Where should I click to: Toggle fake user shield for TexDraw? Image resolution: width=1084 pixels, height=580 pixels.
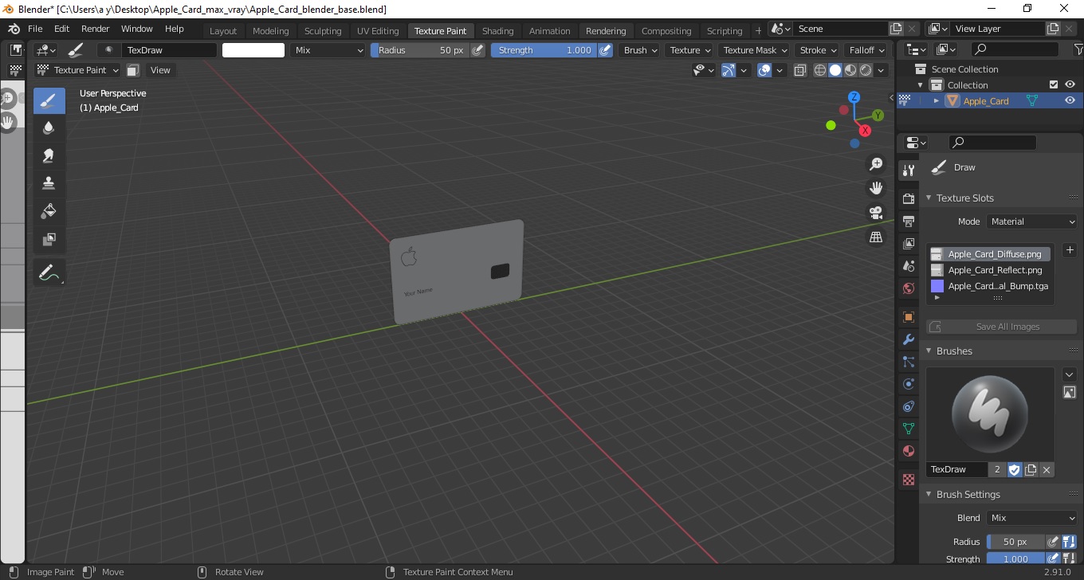(1015, 469)
